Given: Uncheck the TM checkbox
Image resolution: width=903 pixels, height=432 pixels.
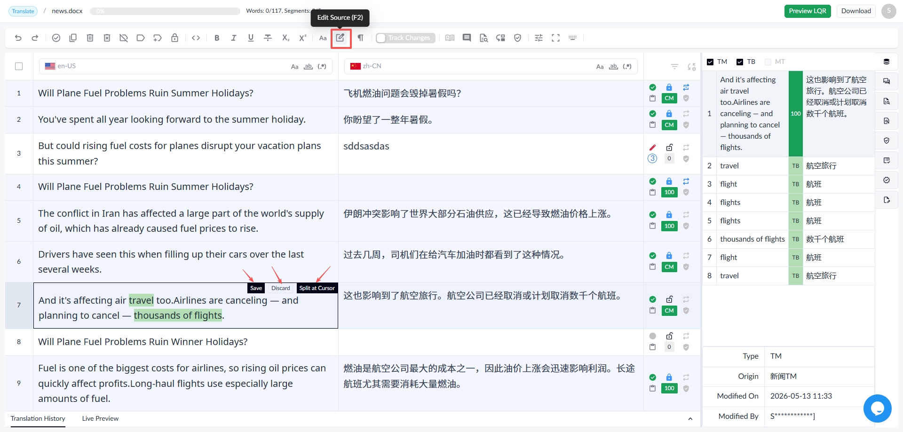Looking at the screenshot, I should coord(710,62).
